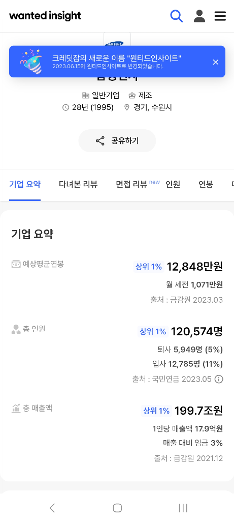This screenshot has width=234, height=521.
Task: Click the info icon beside 국민연금 2023.05
Action: pyautogui.click(x=219, y=379)
